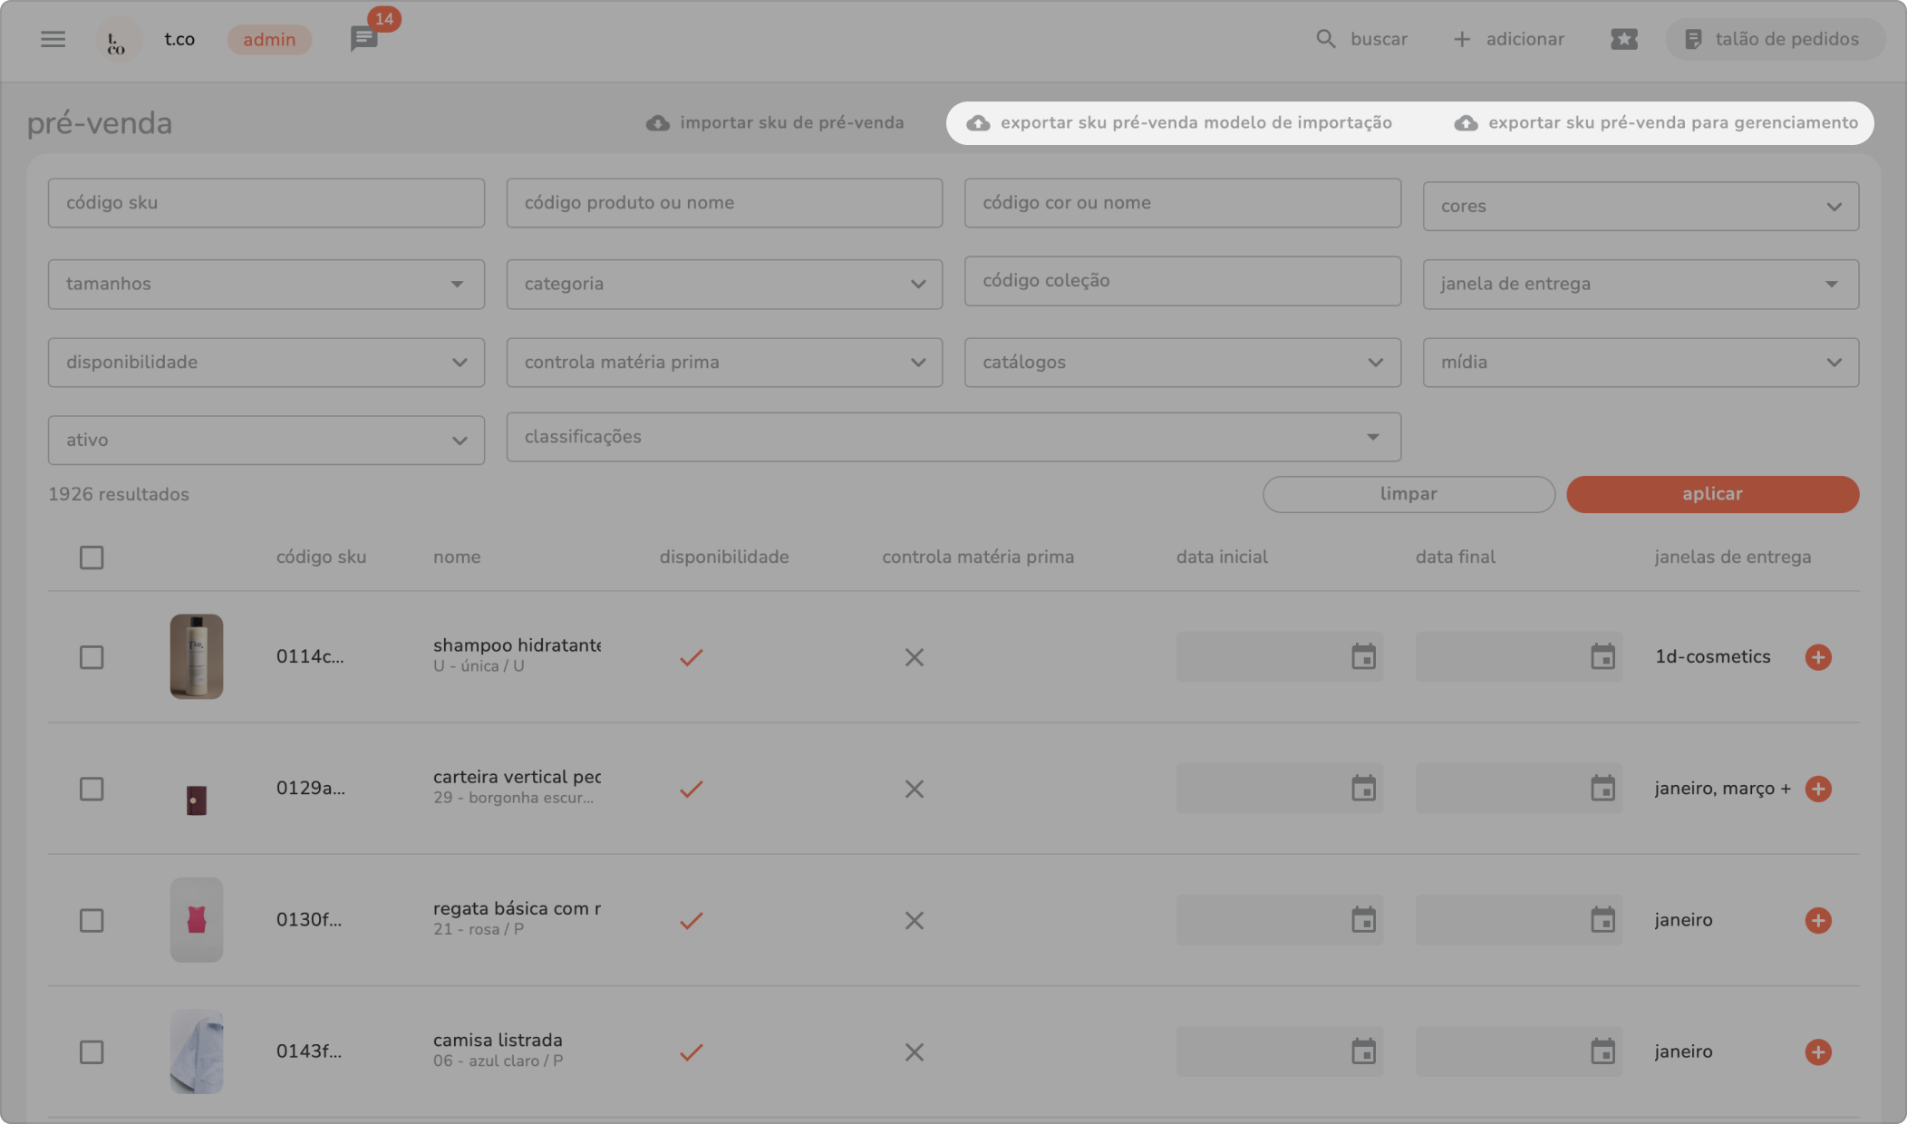Click the star ticket icon in header
Screen dimensions: 1907x1124
[x=1623, y=39]
